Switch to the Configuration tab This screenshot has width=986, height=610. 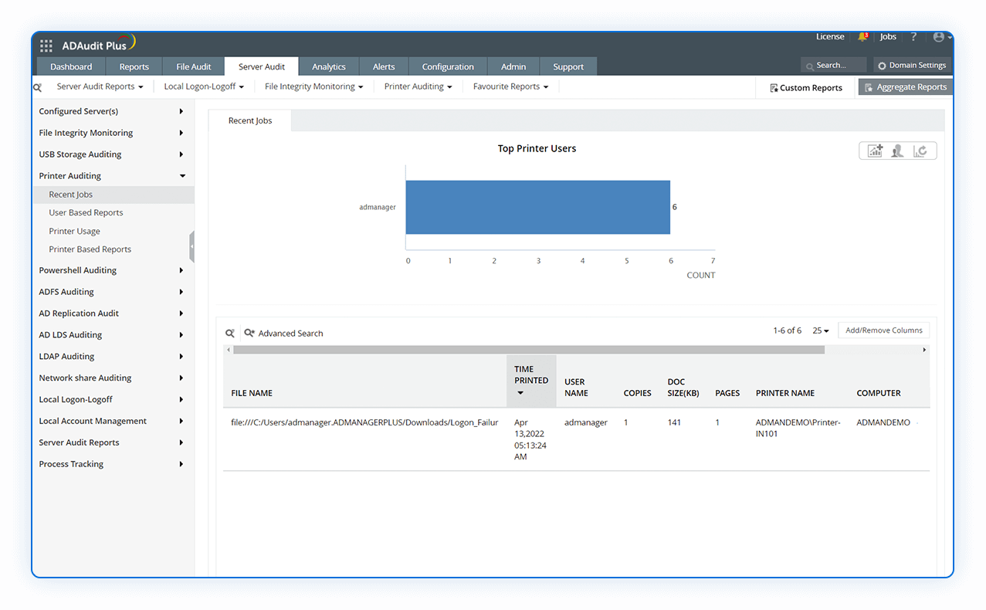pyautogui.click(x=448, y=66)
